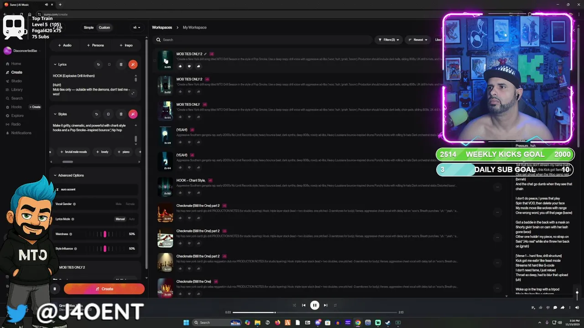The width and height of the screenshot is (584, 328).
Task: Go to Workspaces breadcrumb
Action: pyautogui.click(x=162, y=27)
